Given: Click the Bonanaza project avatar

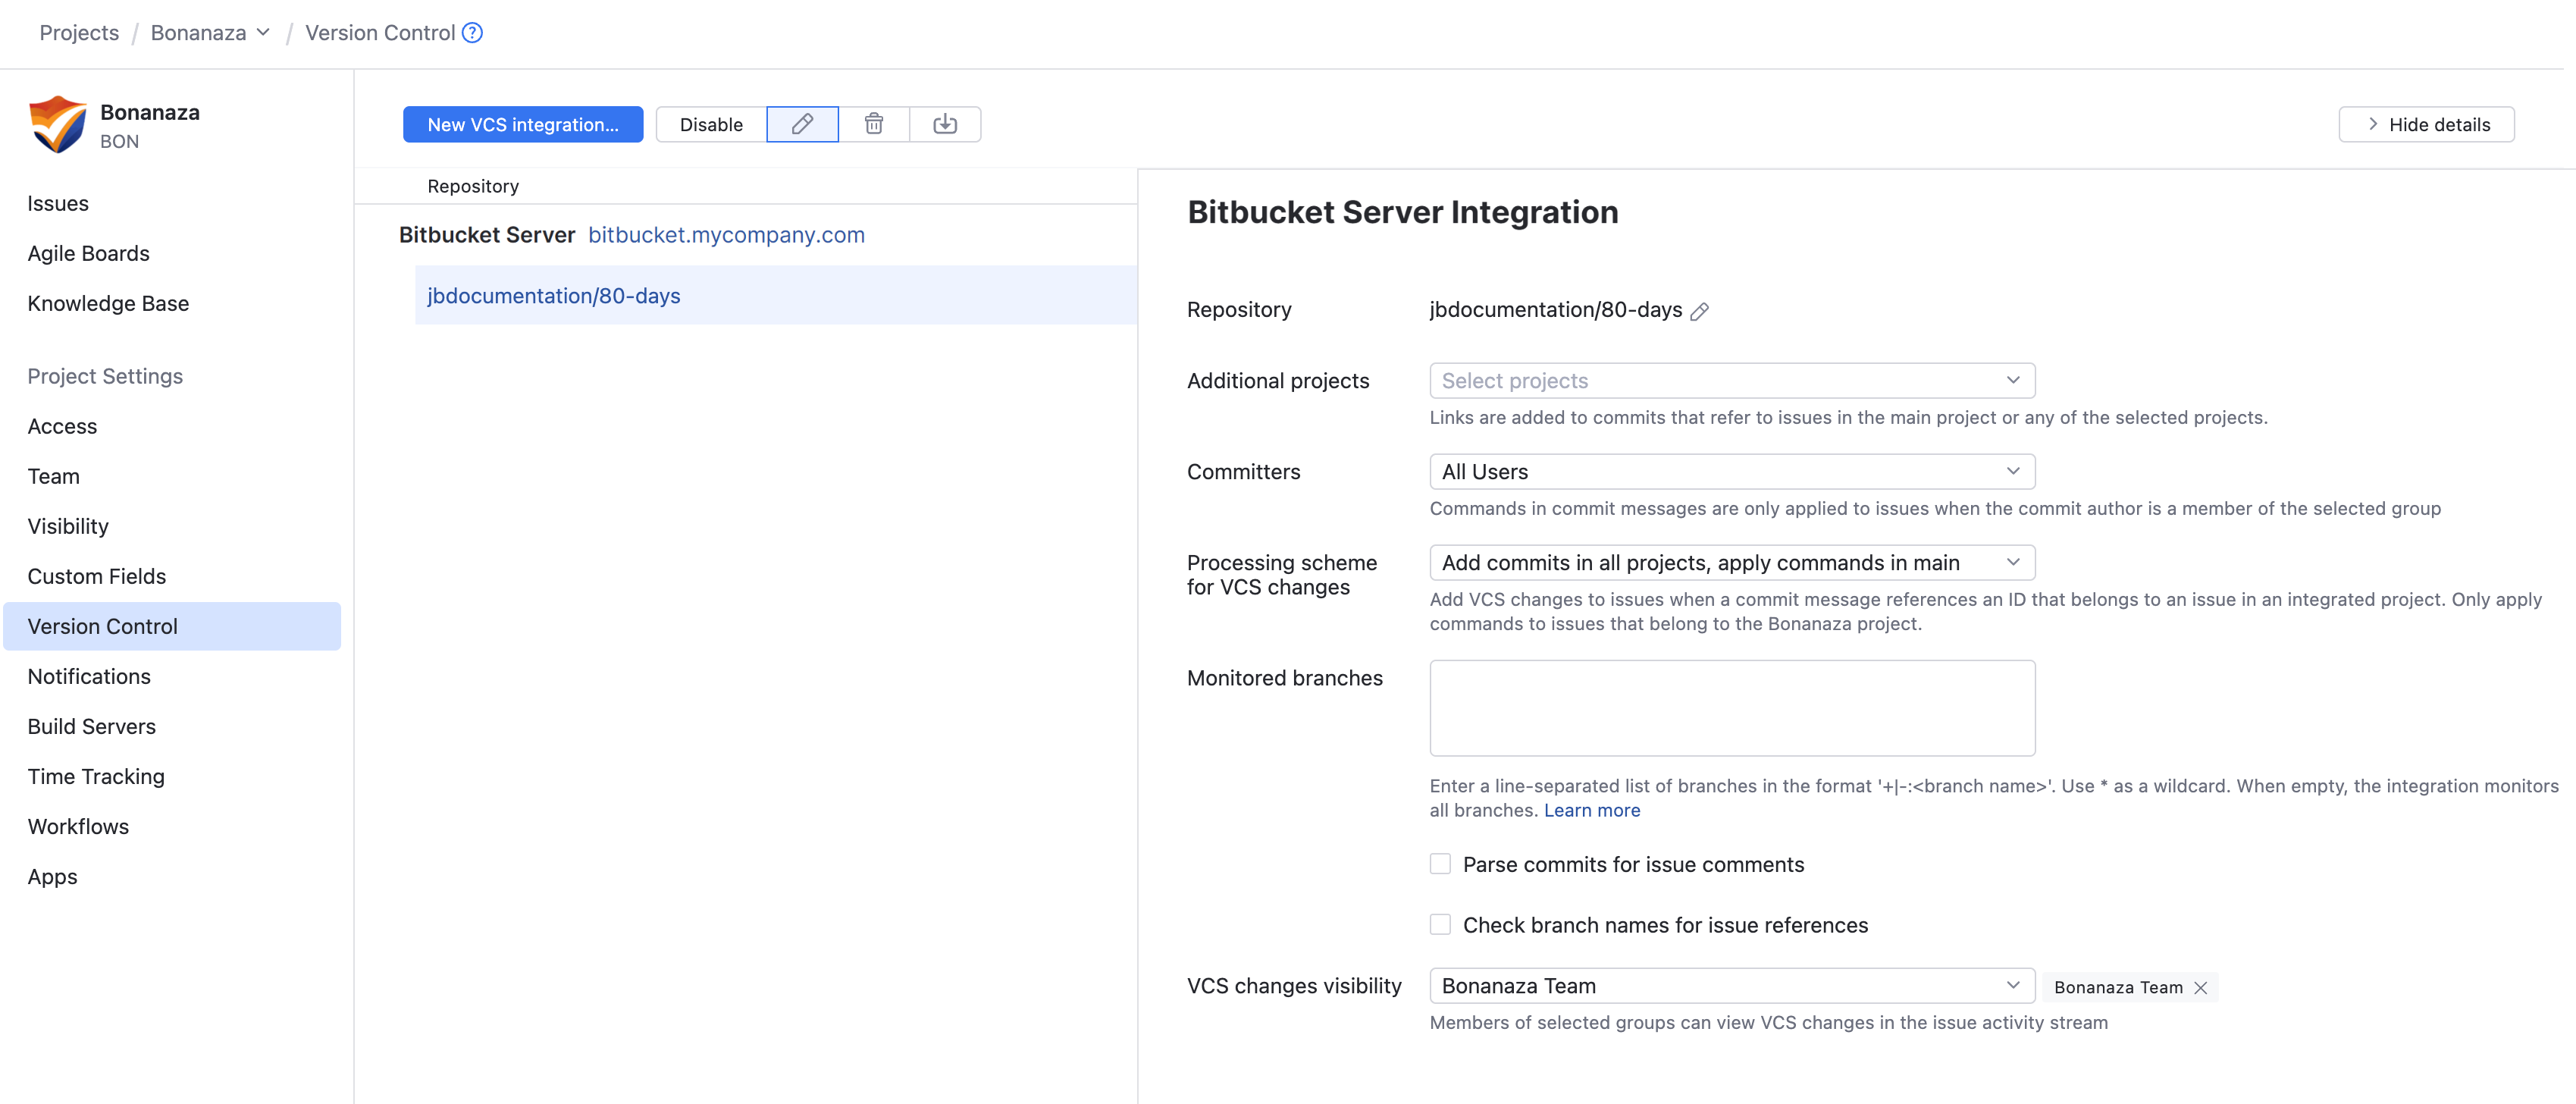Looking at the screenshot, I should 57,123.
